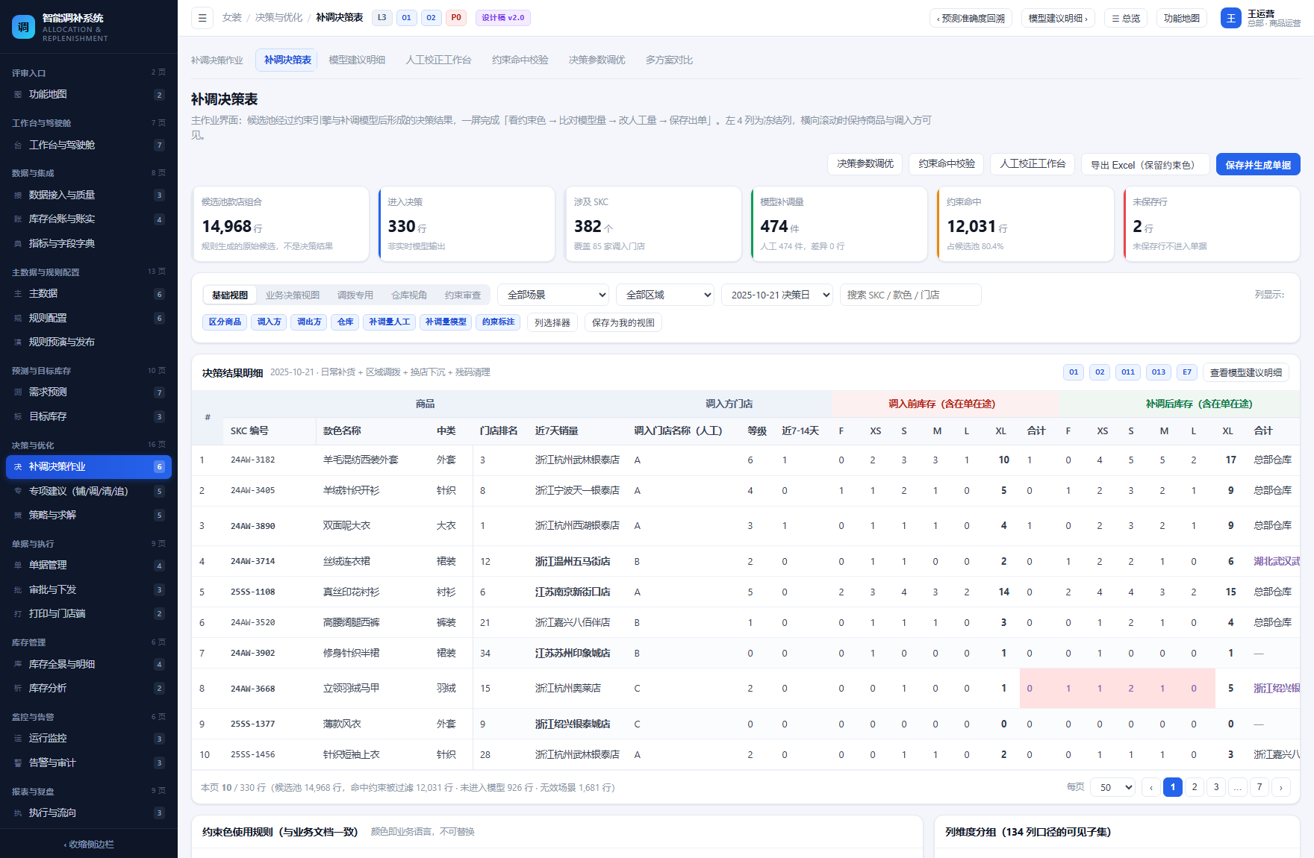Open the 列选择器 column picker

click(x=552, y=322)
